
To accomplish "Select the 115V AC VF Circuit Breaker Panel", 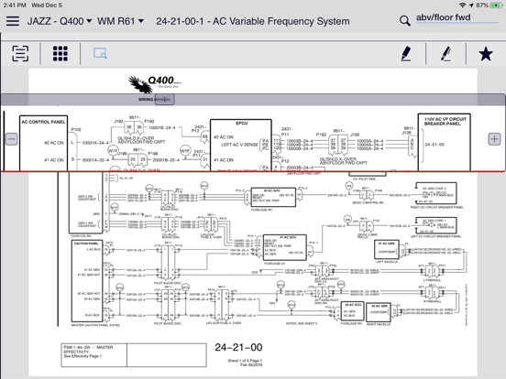I will 445,142.
